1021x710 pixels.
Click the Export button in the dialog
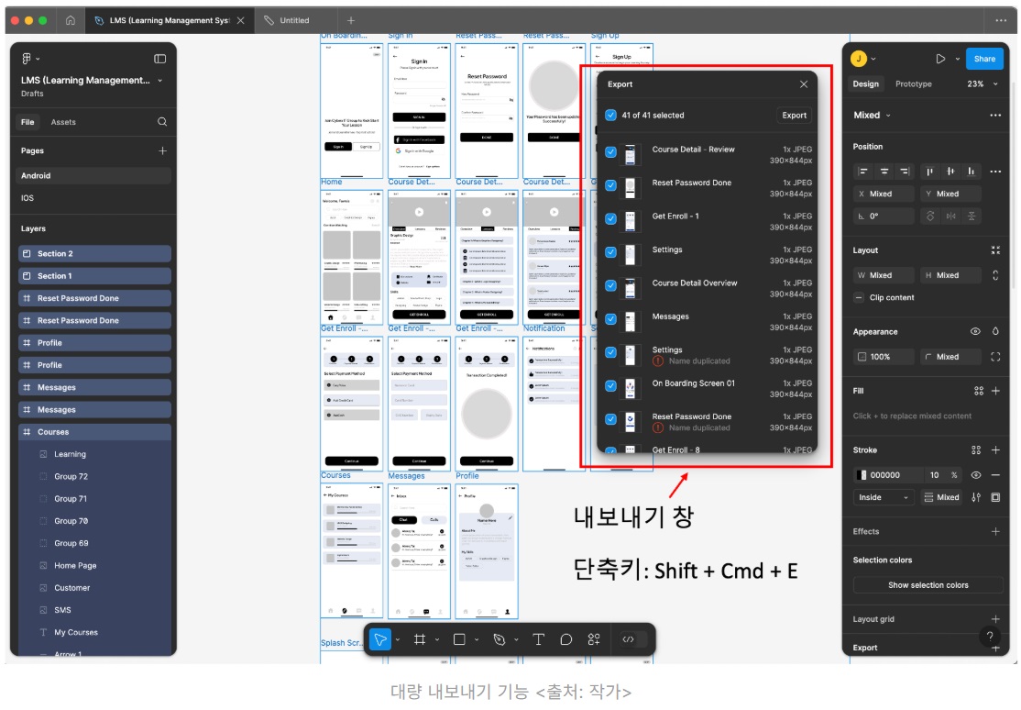(794, 116)
